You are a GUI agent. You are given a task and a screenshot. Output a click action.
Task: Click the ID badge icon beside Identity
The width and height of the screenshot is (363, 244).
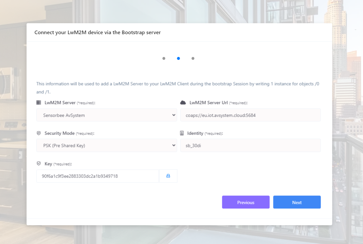click(x=182, y=133)
